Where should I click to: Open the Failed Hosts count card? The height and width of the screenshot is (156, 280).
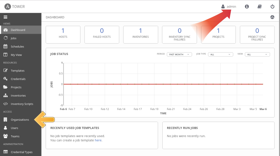102,35
